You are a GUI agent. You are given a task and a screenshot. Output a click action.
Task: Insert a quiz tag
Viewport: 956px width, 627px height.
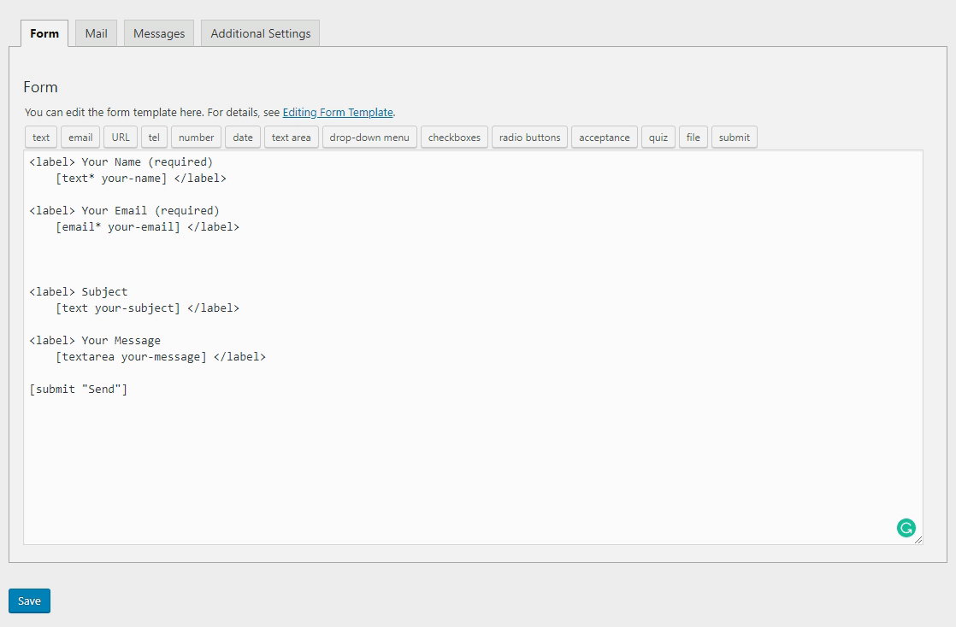click(x=658, y=137)
